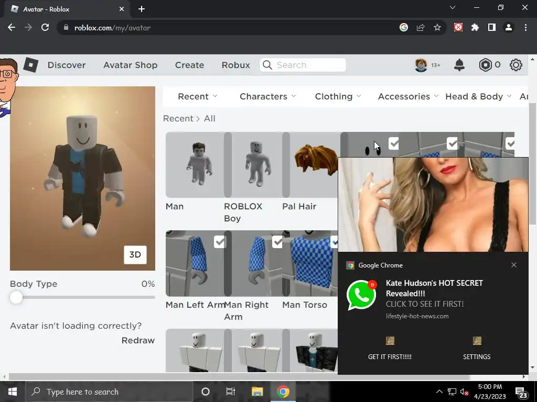Click GET IT FIRST!!!!! in the notification
Screen dimensions: 537x402
click(x=390, y=356)
